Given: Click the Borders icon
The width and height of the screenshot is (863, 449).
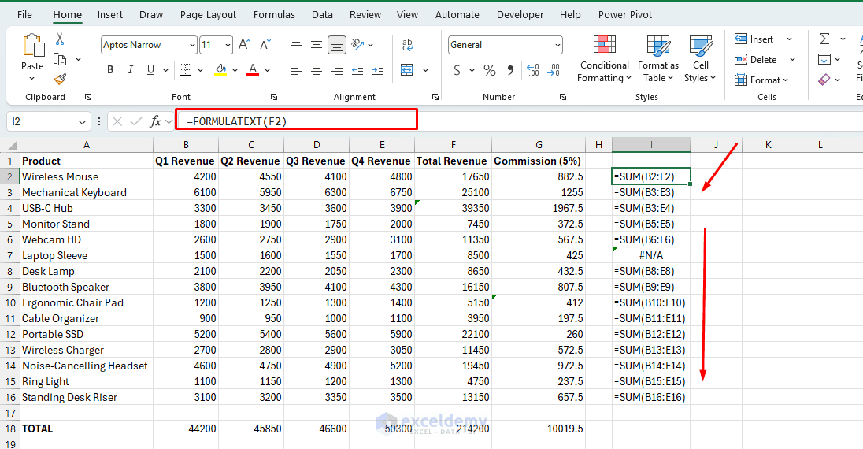Looking at the screenshot, I should coord(186,70).
